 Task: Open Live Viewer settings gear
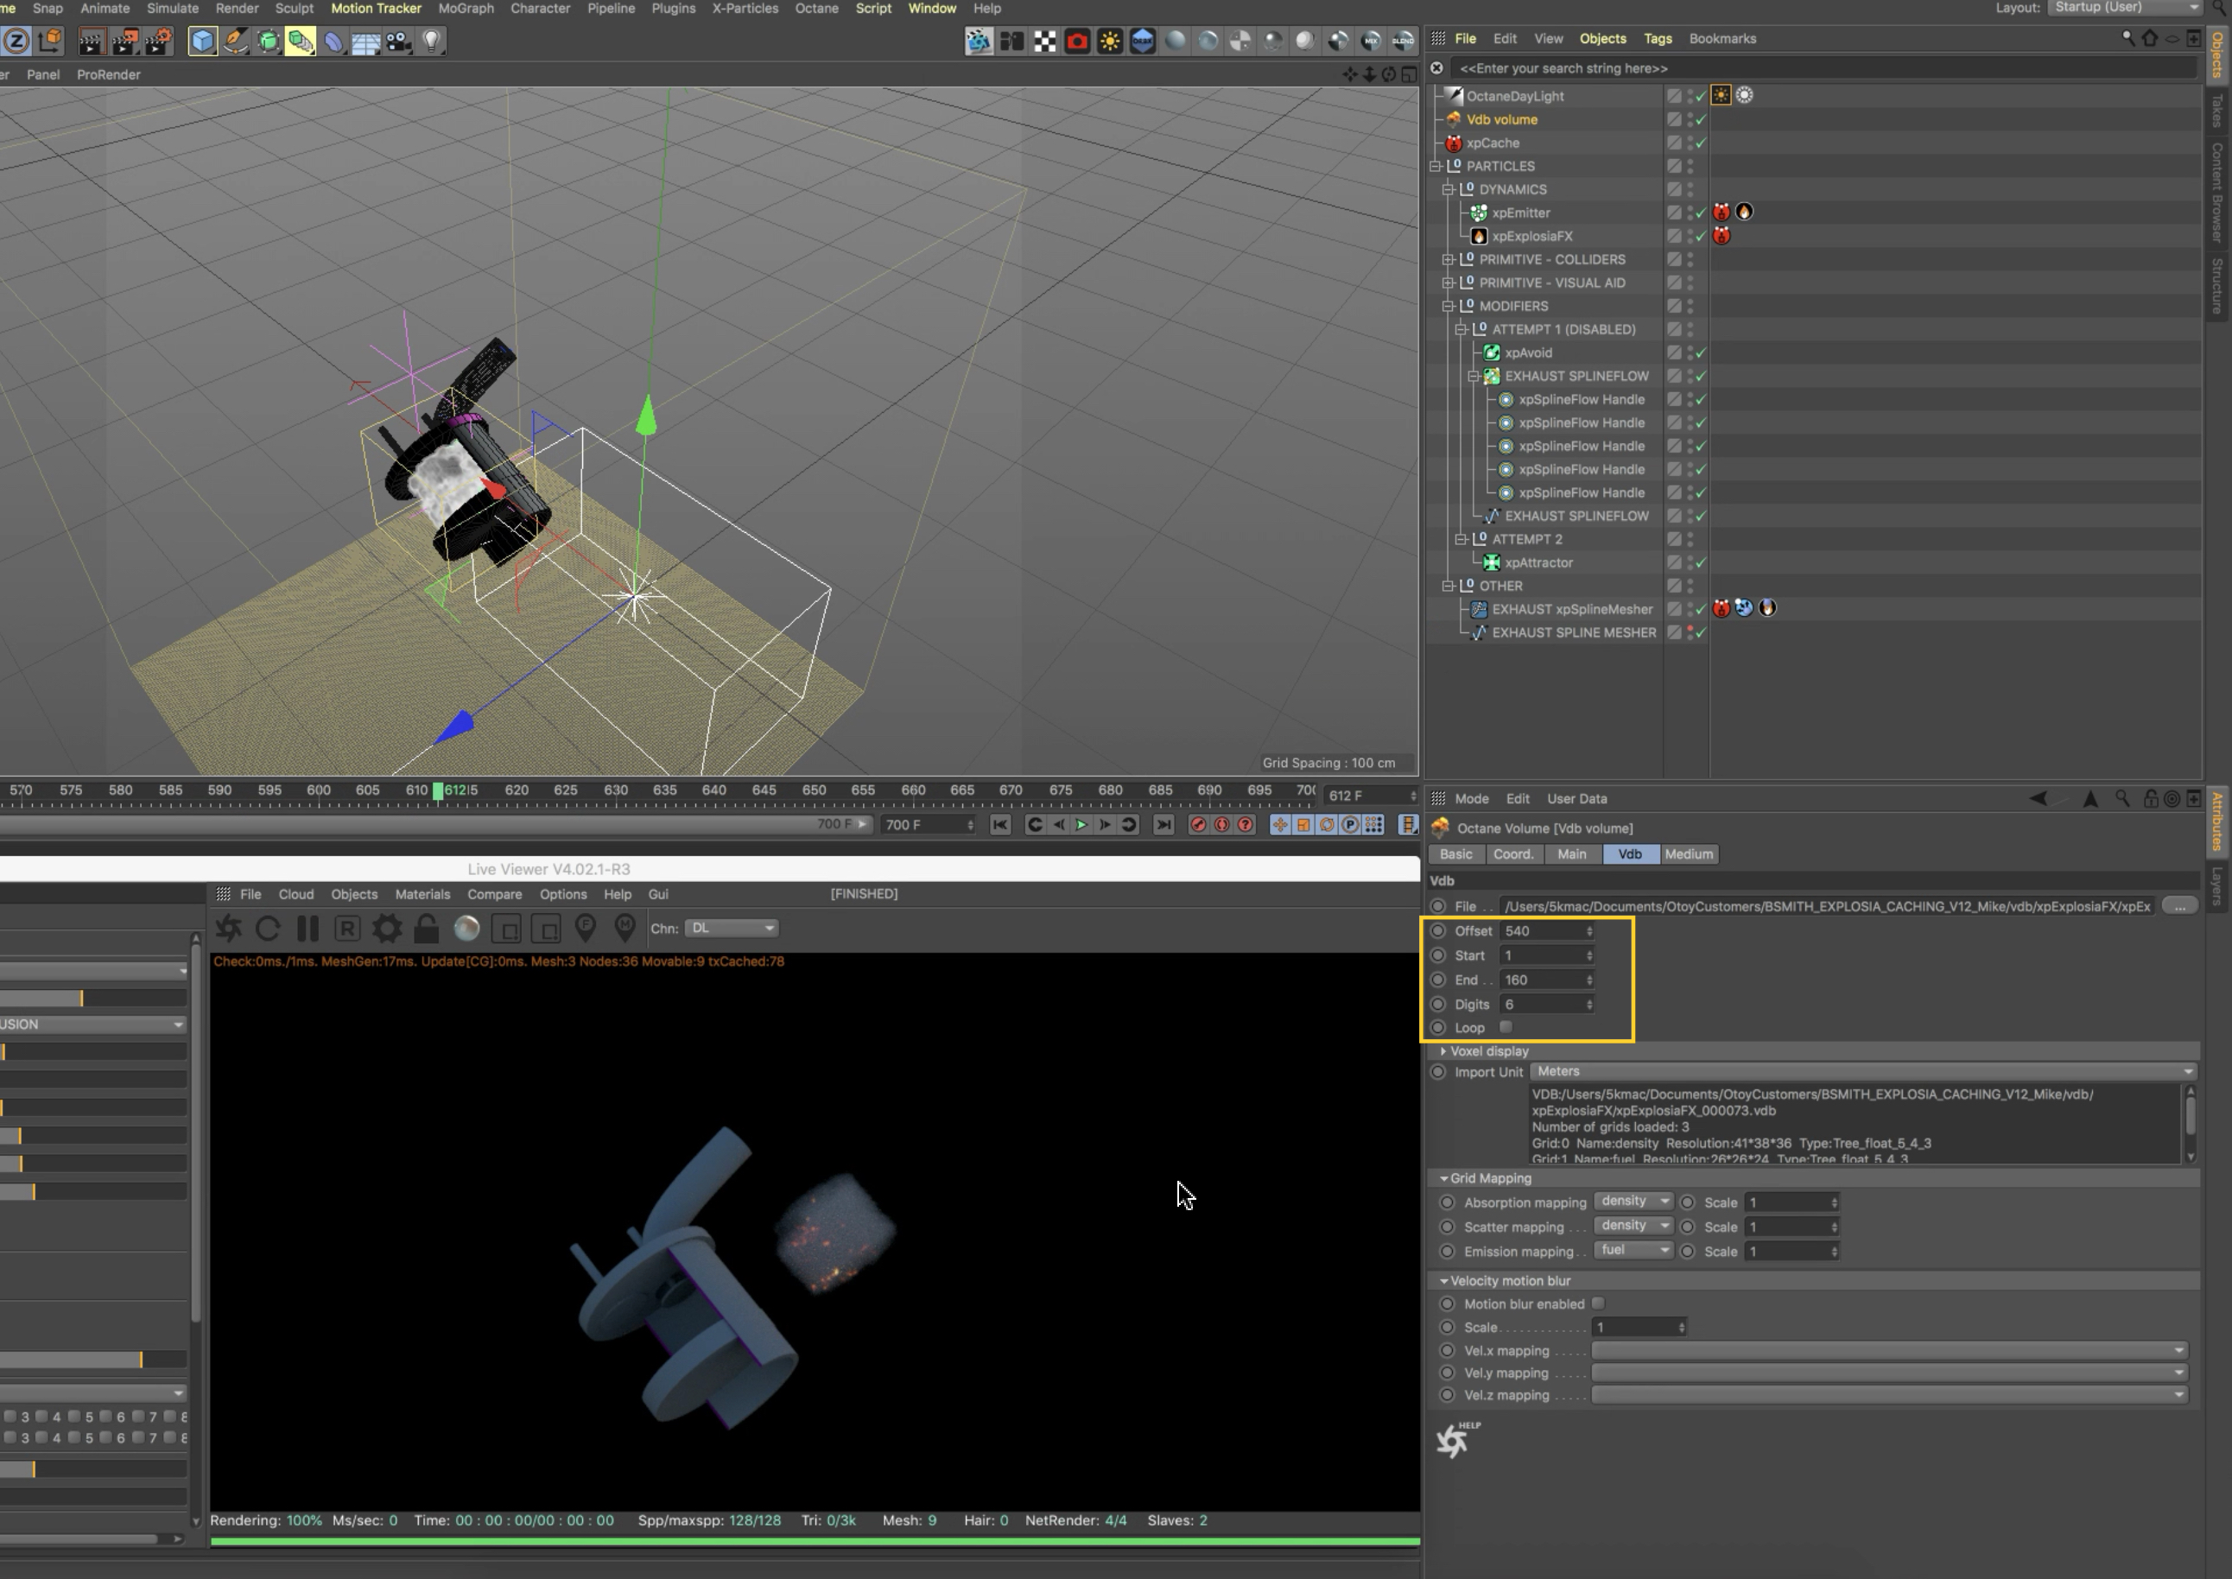[x=387, y=929]
